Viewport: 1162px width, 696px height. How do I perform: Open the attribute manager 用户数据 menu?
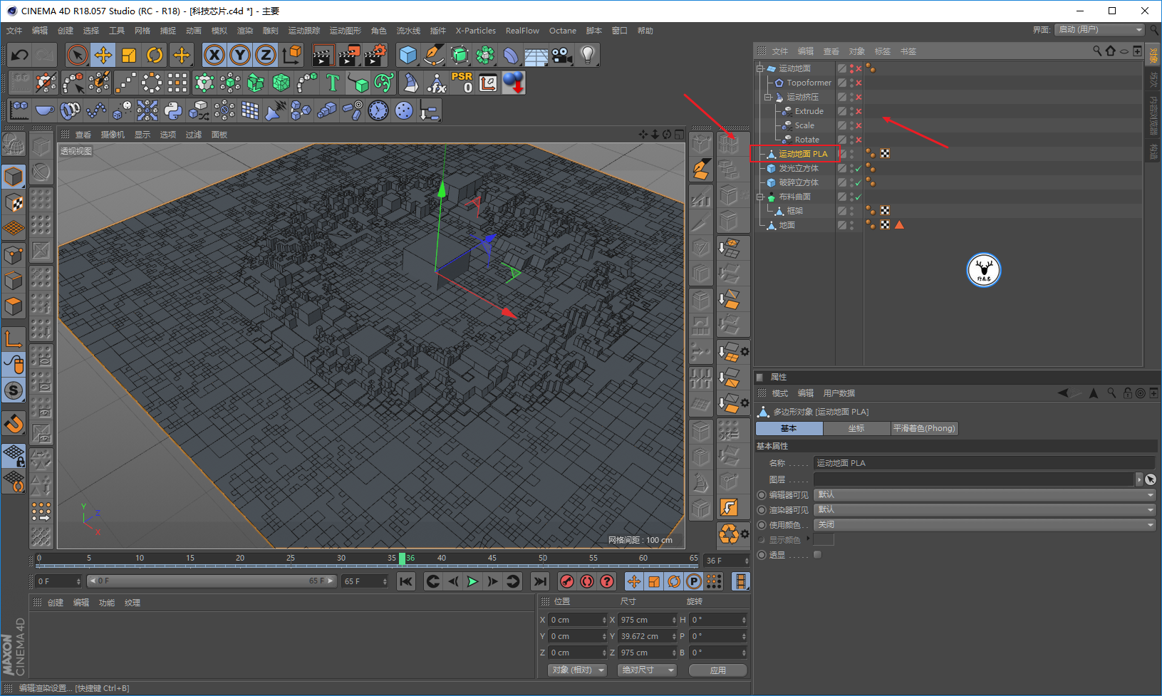[x=839, y=393]
